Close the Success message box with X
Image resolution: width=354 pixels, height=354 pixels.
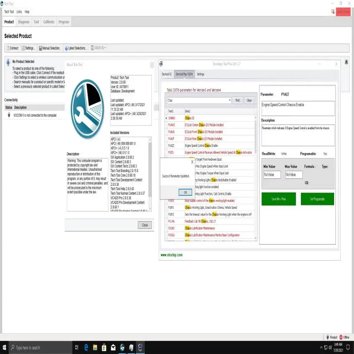point(192,162)
